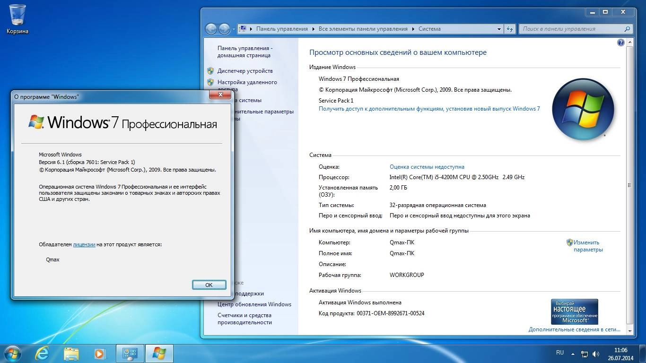Open the Help question mark icon
The image size is (646, 363).
tap(621, 43)
